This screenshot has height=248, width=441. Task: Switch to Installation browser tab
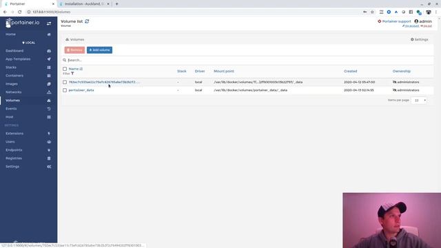coord(85,4)
